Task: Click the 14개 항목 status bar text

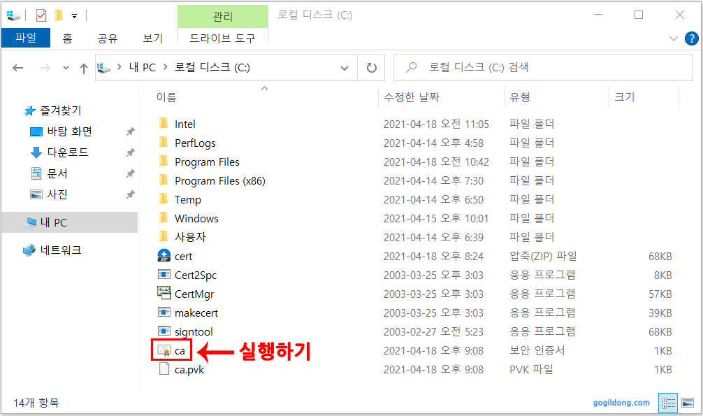Action: (36, 403)
